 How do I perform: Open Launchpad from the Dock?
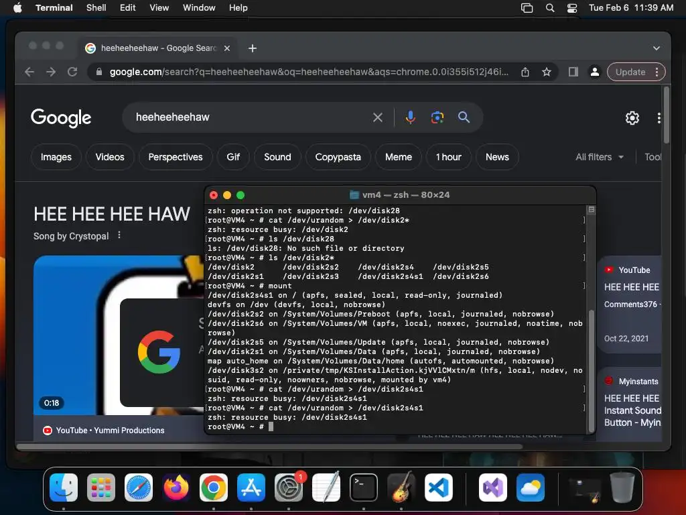point(101,488)
